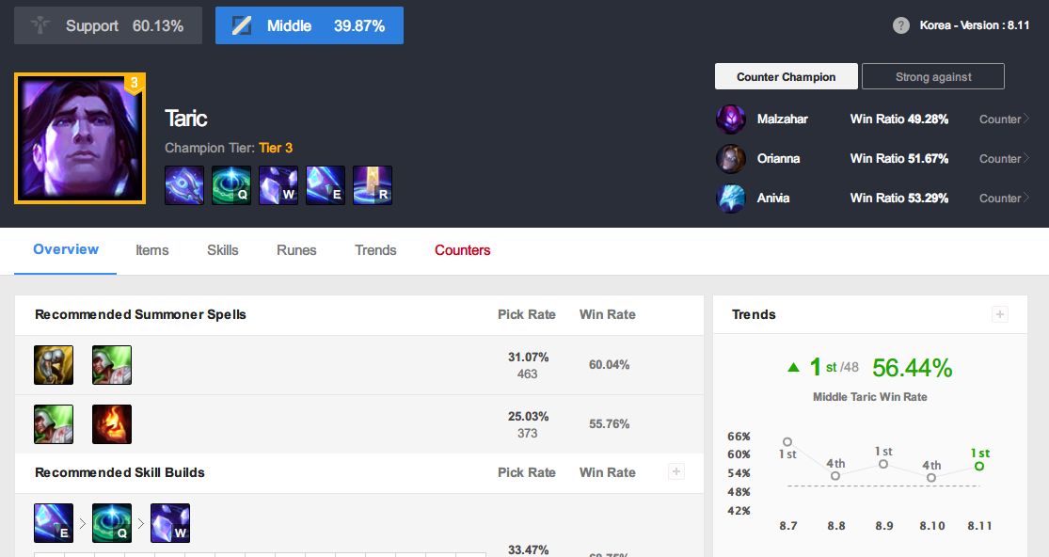Click the 55.76% win rate cell
The width and height of the screenshot is (1049, 557).
[x=609, y=424]
